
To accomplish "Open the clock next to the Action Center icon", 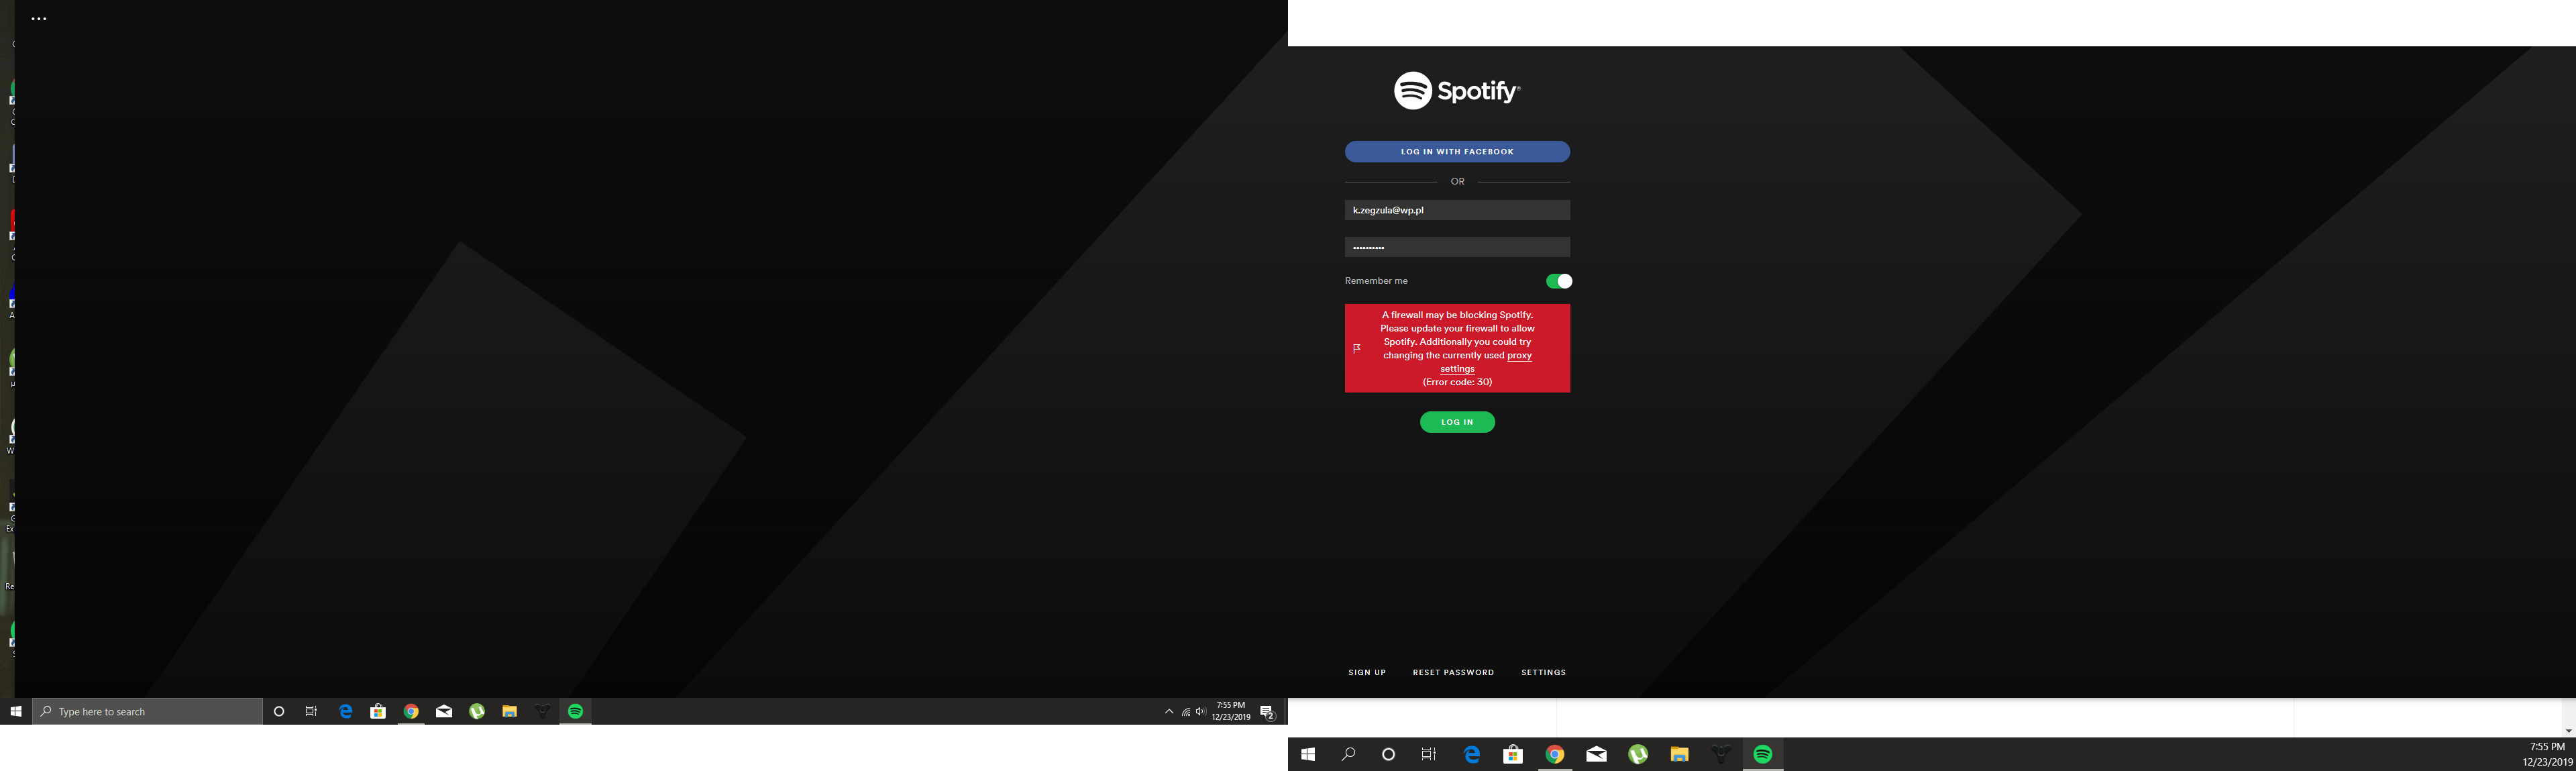I will point(1231,712).
